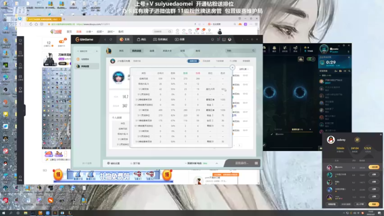Open the match type filter dropdown

click(x=244, y=69)
